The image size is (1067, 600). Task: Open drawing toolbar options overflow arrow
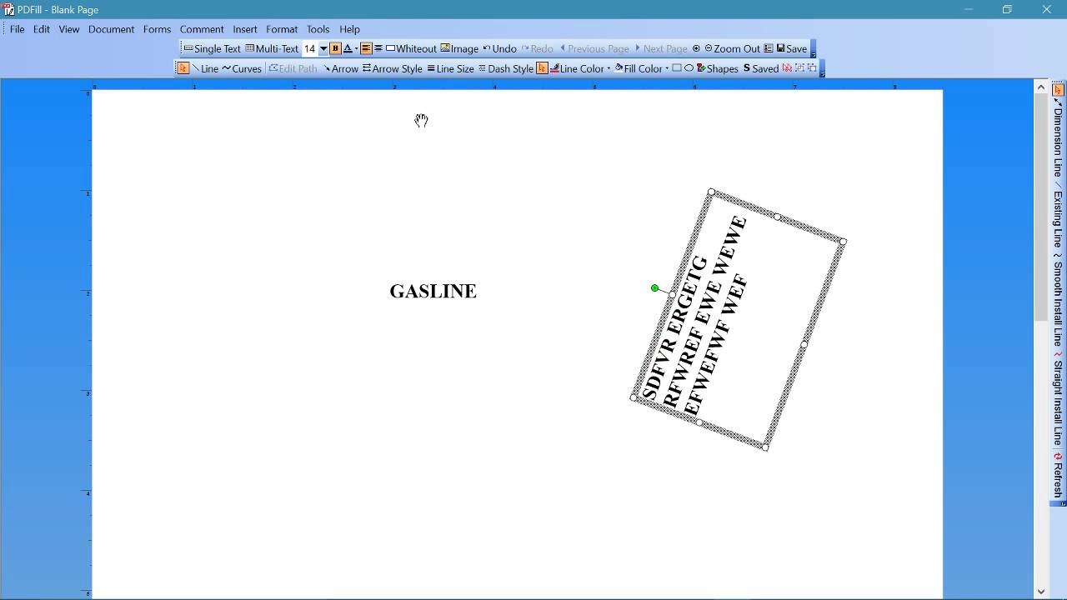point(822,70)
